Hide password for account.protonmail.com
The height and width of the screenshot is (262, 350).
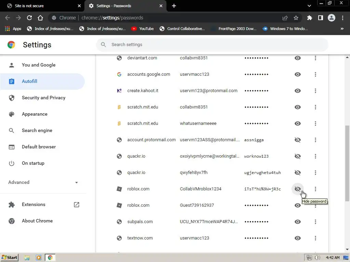click(298, 140)
